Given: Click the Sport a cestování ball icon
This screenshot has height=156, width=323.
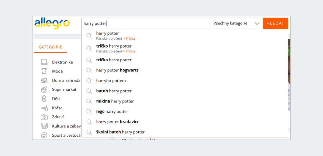Looking at the screenshot, I should [44, 135].
